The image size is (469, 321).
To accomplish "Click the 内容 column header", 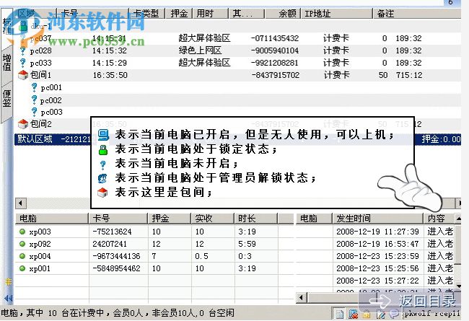I will tap(439, 219).
